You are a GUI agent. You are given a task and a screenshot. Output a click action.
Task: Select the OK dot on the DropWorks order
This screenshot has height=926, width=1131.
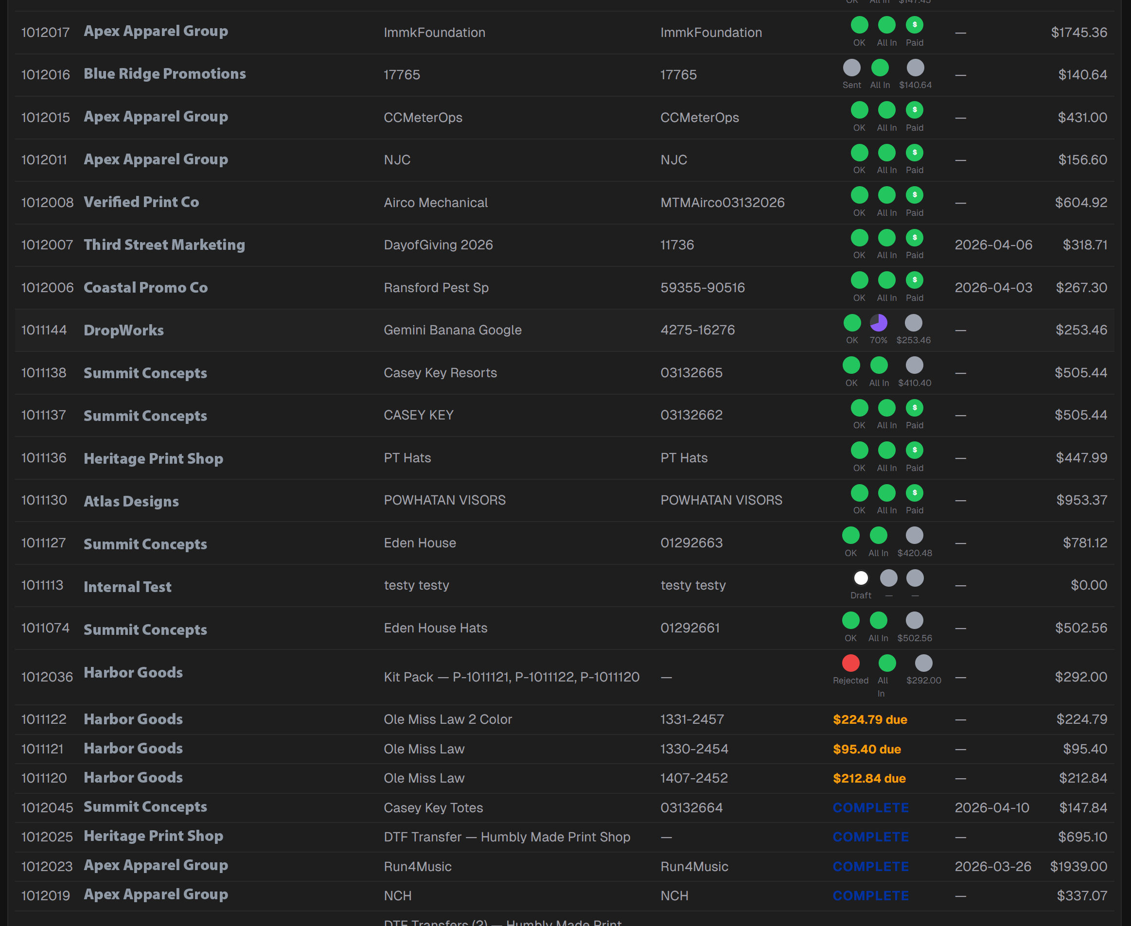click(851, 322)
